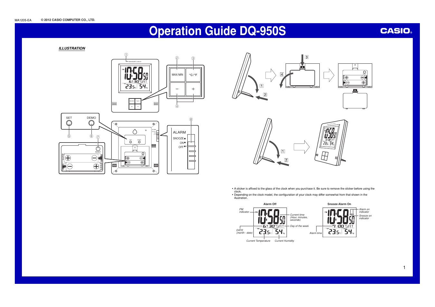
Task: Click the 'Alarm time' label
Action: 316,233
